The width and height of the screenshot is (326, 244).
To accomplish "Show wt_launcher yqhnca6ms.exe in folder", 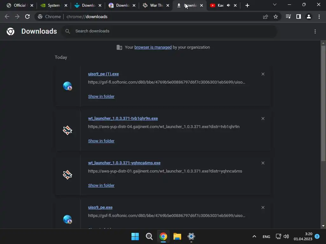I will [x=101, y=186].
